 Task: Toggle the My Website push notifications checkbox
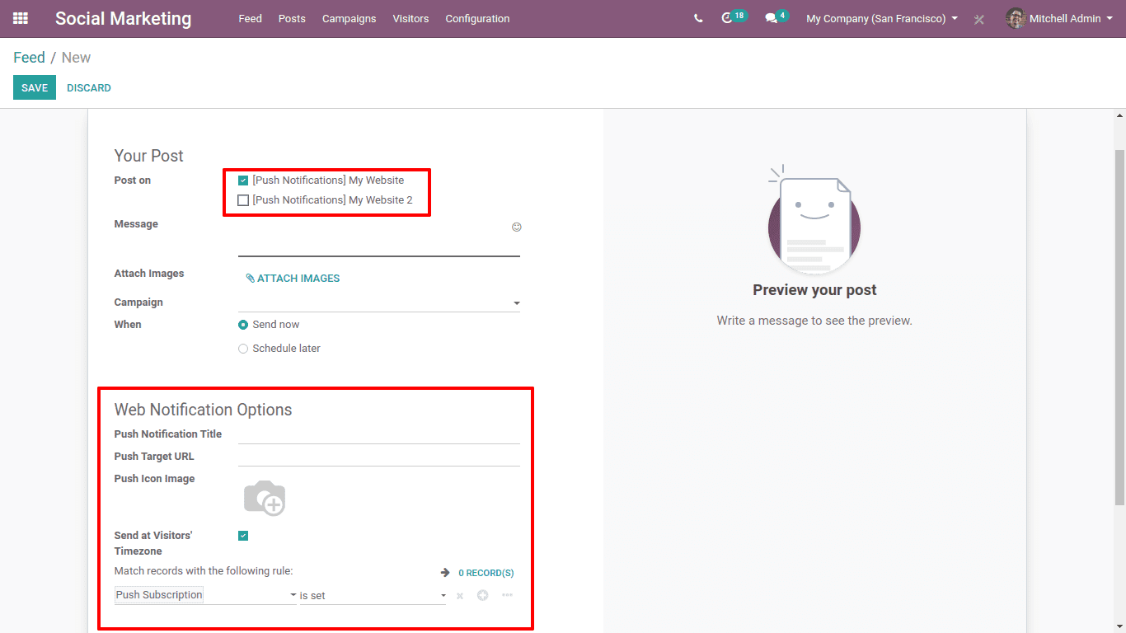pyautogui.click(x=243, y=181)
